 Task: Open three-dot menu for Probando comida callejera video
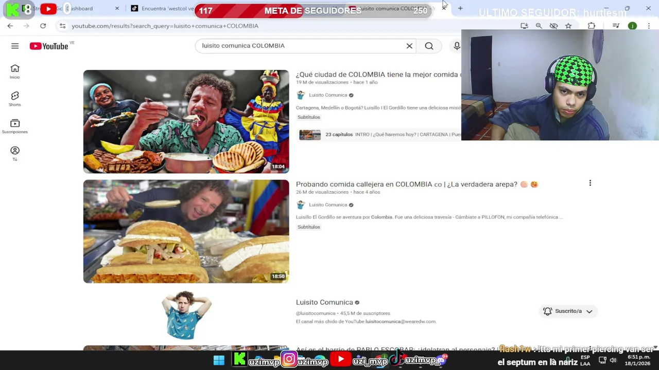(x=590, y=183)
